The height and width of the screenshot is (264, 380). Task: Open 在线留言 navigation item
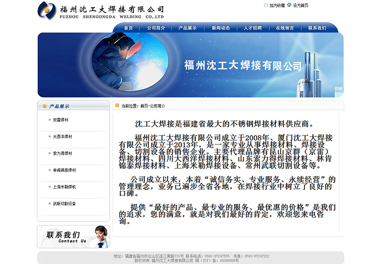[x=284, y=28]
